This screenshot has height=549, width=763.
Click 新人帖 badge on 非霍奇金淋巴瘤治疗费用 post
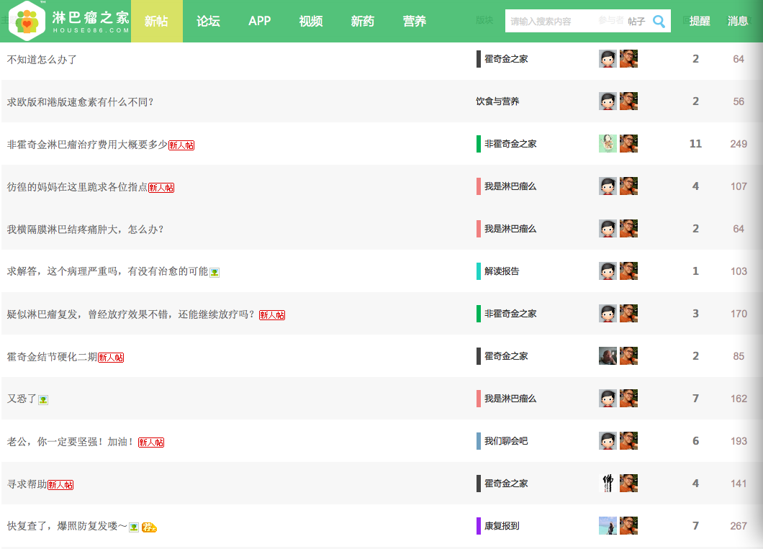181,145
